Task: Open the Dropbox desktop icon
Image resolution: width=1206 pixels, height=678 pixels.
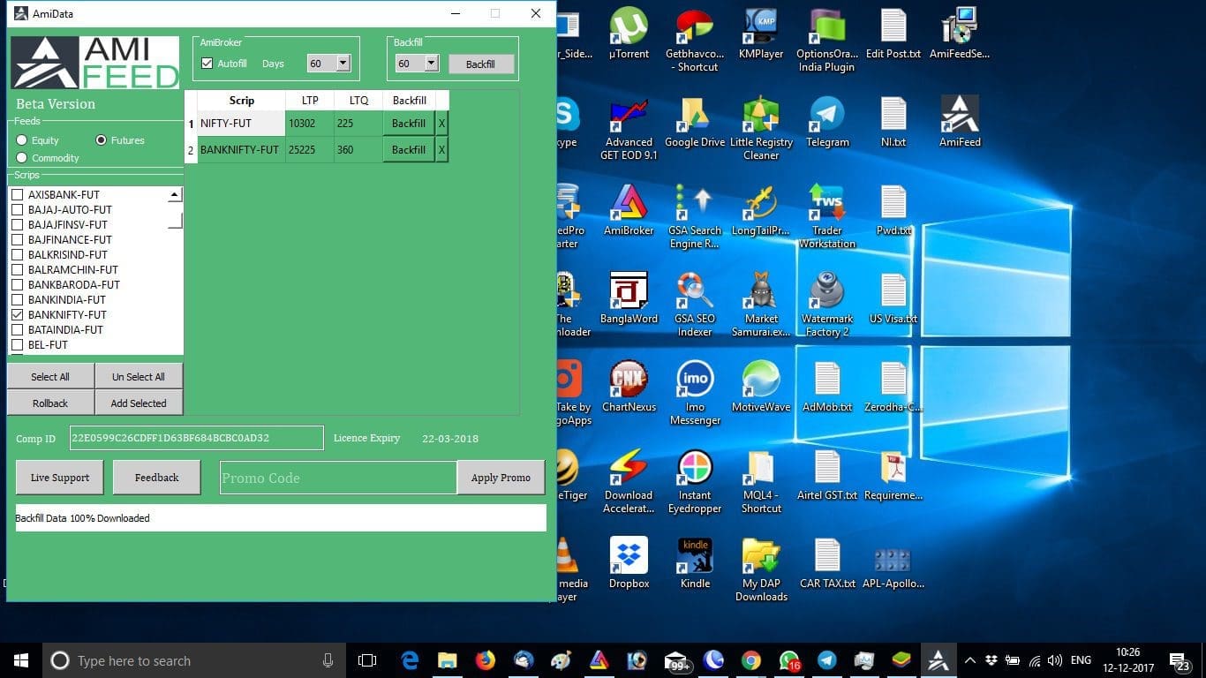Action: pyautogui.click(x=629, y=563)
